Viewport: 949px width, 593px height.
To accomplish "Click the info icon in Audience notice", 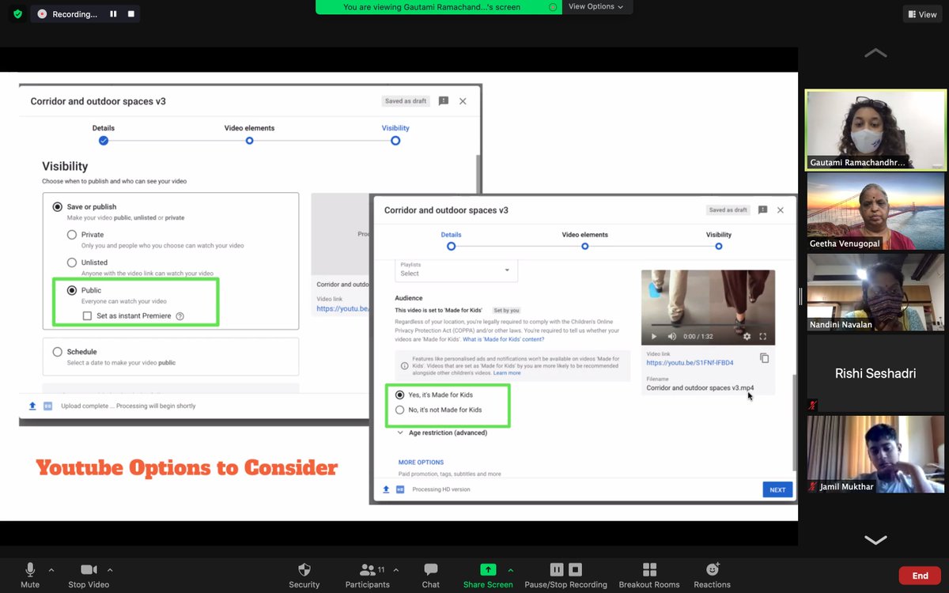I will (405, 366).
